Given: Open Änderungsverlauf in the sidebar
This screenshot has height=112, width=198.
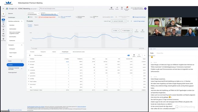Looking at the screenshot, I should pyautogui.click(x=12, y=73).
